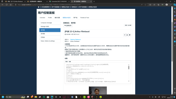Click the speech bubble quote icon
This screenshot has height=99, width=176.
click(130, 35)
